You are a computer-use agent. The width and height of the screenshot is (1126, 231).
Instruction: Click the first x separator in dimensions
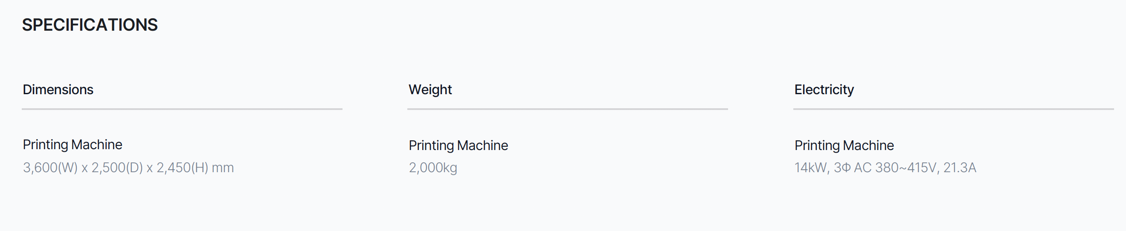click(x=85, y=168)
